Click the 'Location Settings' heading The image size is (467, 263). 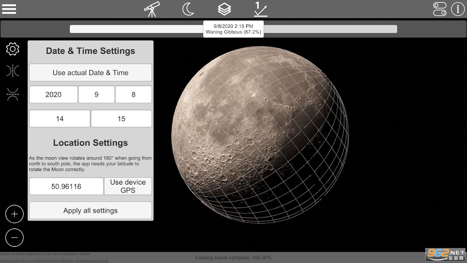point(90,143)
